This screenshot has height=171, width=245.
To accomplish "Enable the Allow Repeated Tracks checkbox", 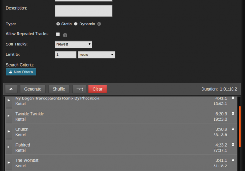I will (x=58, y=34).
